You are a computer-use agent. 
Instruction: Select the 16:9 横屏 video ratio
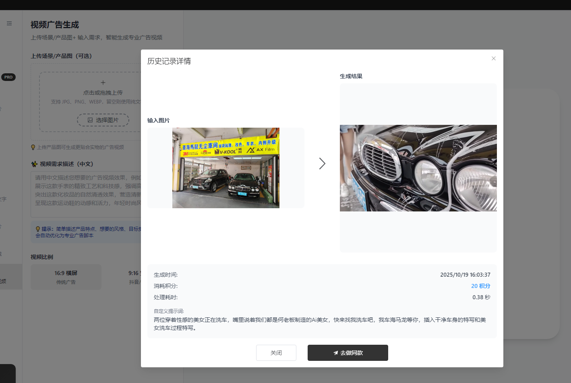(x=66, y=277)
